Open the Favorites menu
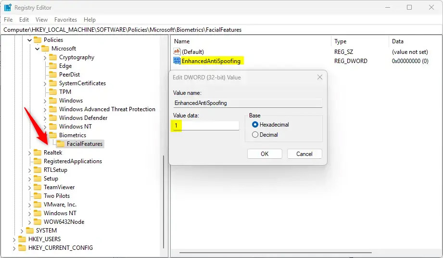Viewport: 443px width, 258px height. (65, 20)
